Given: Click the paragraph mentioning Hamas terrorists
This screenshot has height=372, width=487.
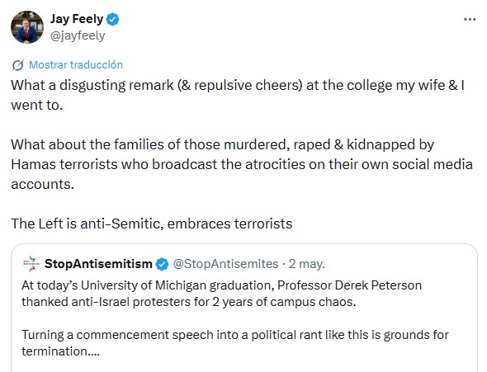Looking at the screenshot, I should click(x=242, y=164).
